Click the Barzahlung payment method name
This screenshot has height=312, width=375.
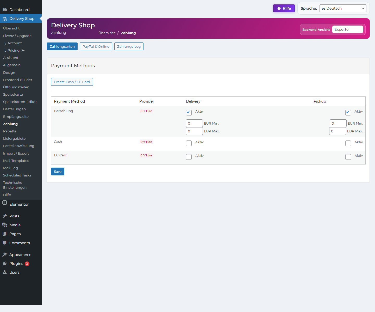tap(64, 111)
